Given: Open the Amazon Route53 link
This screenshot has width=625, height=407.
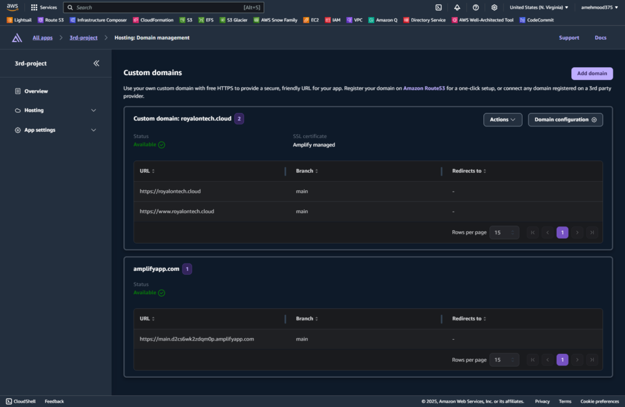Looking at the screenshot, I should [x=424, y=88].
